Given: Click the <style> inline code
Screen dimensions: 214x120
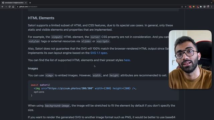Looking at the screenshot, I should [x=34, y=41].
